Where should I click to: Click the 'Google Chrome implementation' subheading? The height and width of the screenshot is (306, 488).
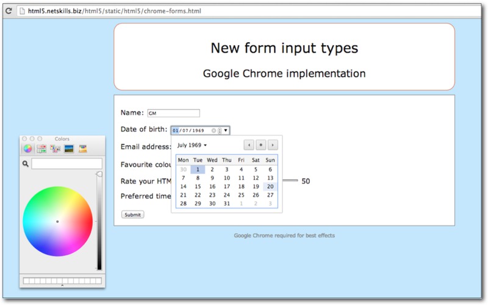click(x=284, y=73)
